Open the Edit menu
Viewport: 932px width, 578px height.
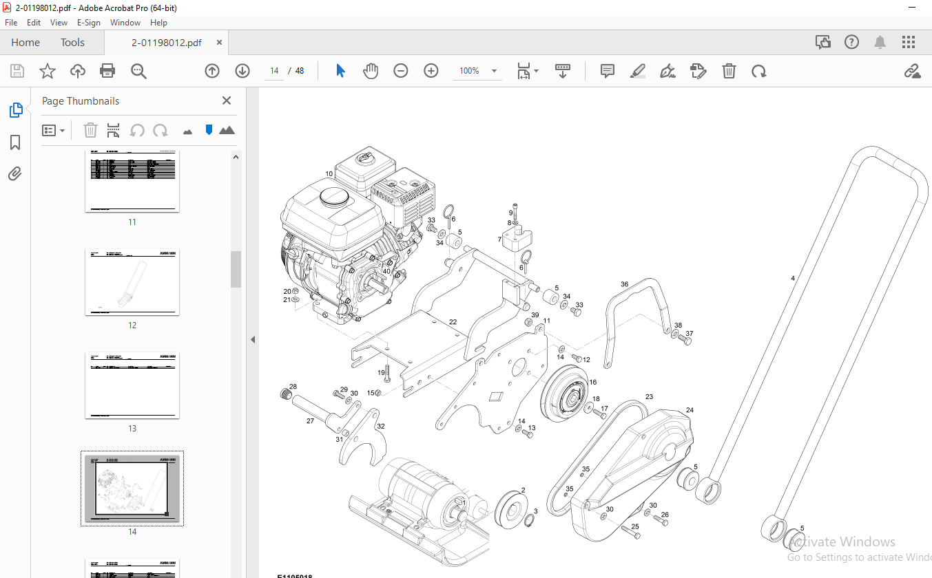coord(34,23)
